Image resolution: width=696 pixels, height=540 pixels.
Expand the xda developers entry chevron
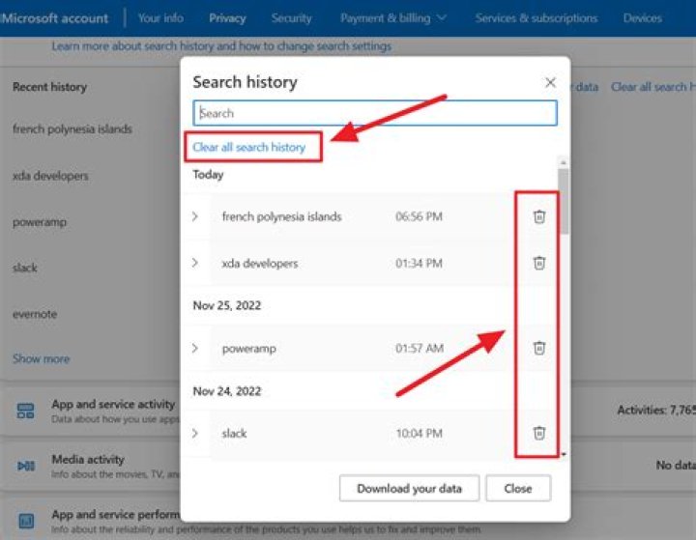(x=194, y=263)
